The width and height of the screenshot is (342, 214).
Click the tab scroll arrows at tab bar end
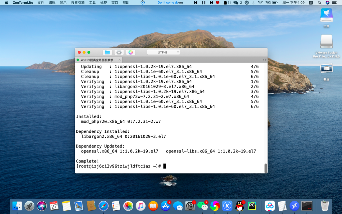pyautogui.click(x=265, y=60)
